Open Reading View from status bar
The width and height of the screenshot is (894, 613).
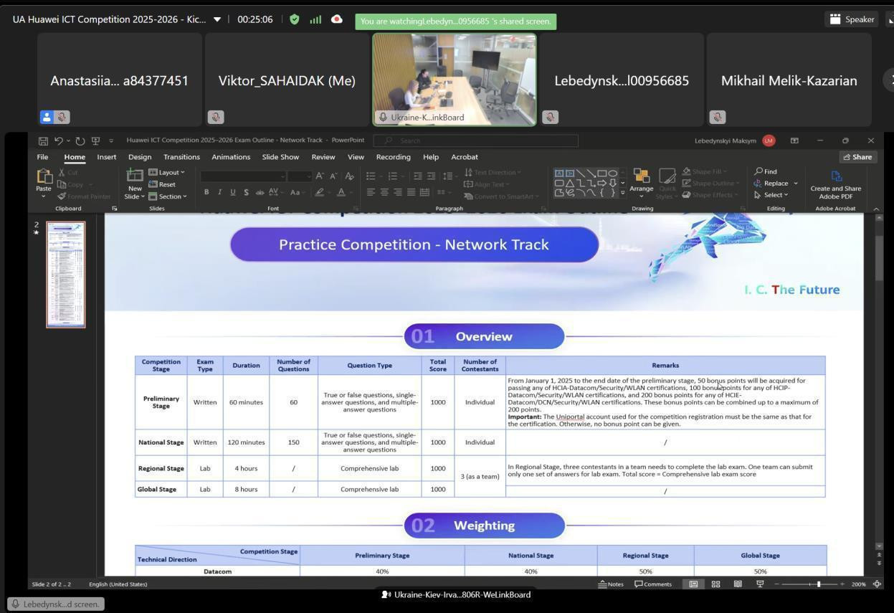pyautogui.click(x=737, y=584)
